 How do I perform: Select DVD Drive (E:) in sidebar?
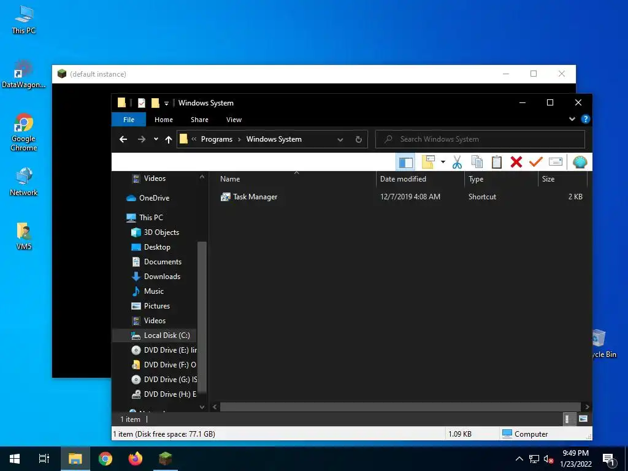(164, 350)
